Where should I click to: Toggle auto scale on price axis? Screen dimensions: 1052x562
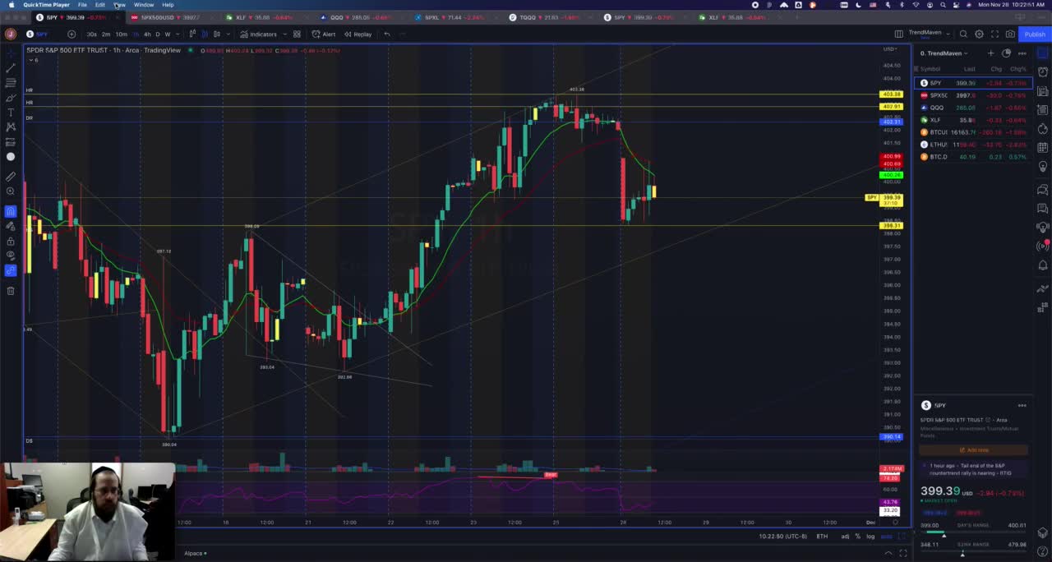[x=886, y=537]
